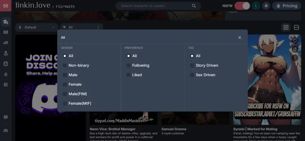Close the All filter dialog
The width and height of the screenshot is (305, 141).
tap(240, 38)
